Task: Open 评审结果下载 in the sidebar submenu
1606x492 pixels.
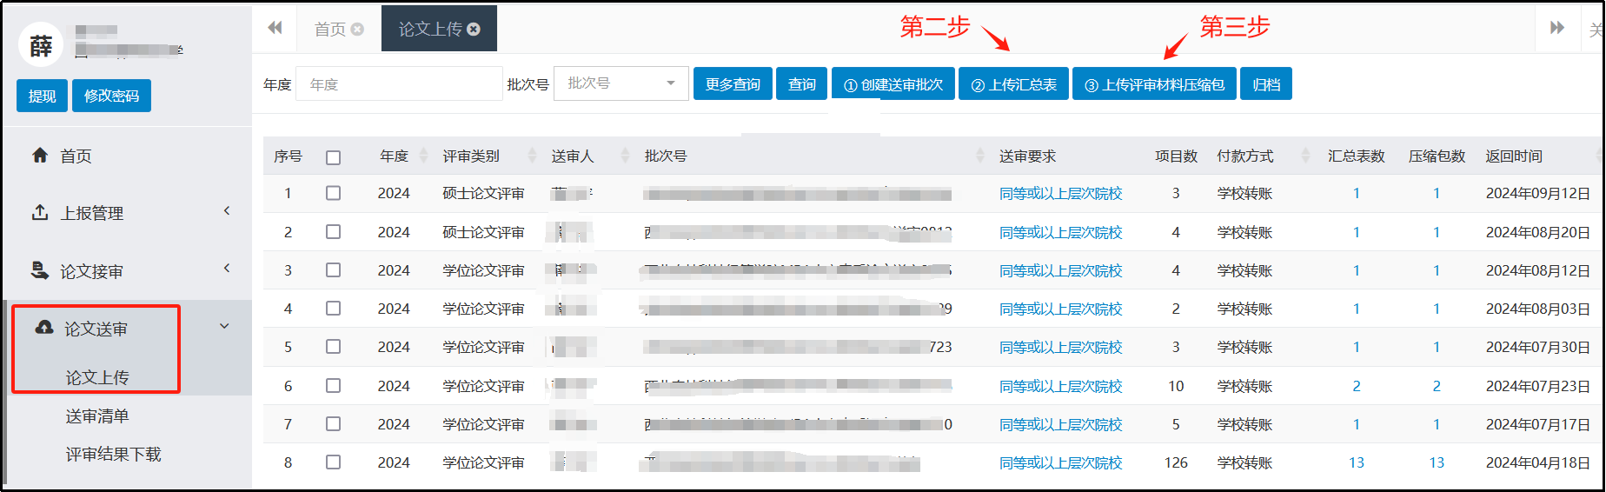Action: 114,455
